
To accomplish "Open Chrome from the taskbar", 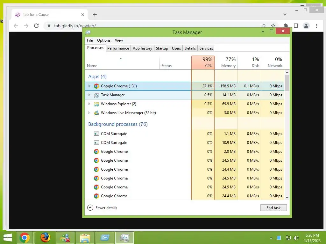I will pos(24,238).
